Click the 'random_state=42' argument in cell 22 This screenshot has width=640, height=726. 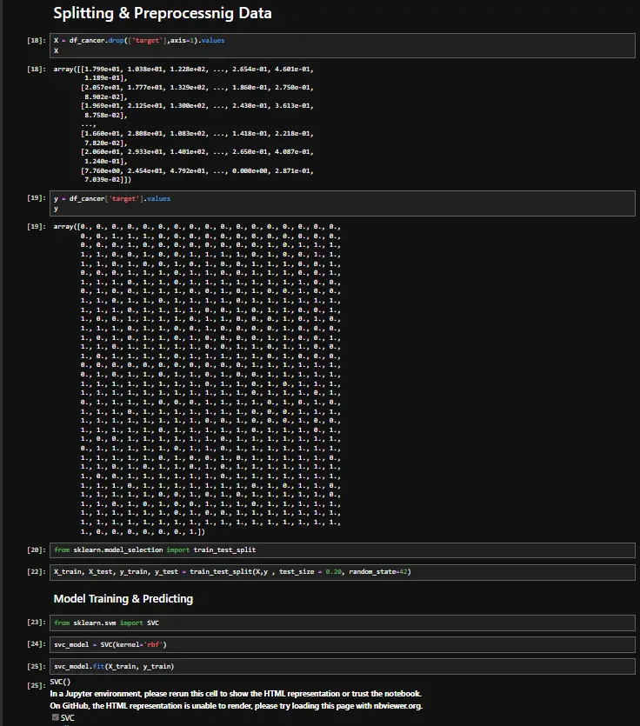tap(380, 572)
